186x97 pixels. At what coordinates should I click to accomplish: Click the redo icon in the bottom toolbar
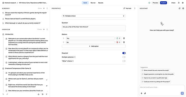7,94
